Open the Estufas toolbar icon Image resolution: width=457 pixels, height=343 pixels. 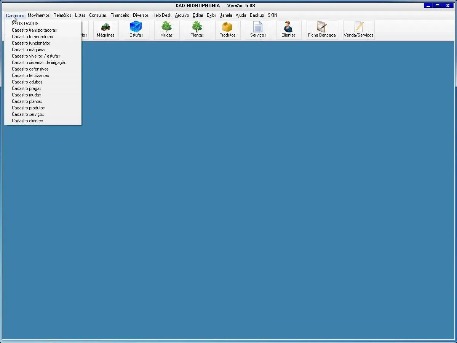coord(136,27)
